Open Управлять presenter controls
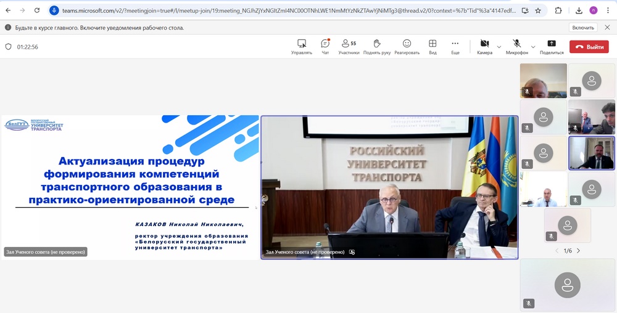The image size is (617, 313). pos(302,47)
